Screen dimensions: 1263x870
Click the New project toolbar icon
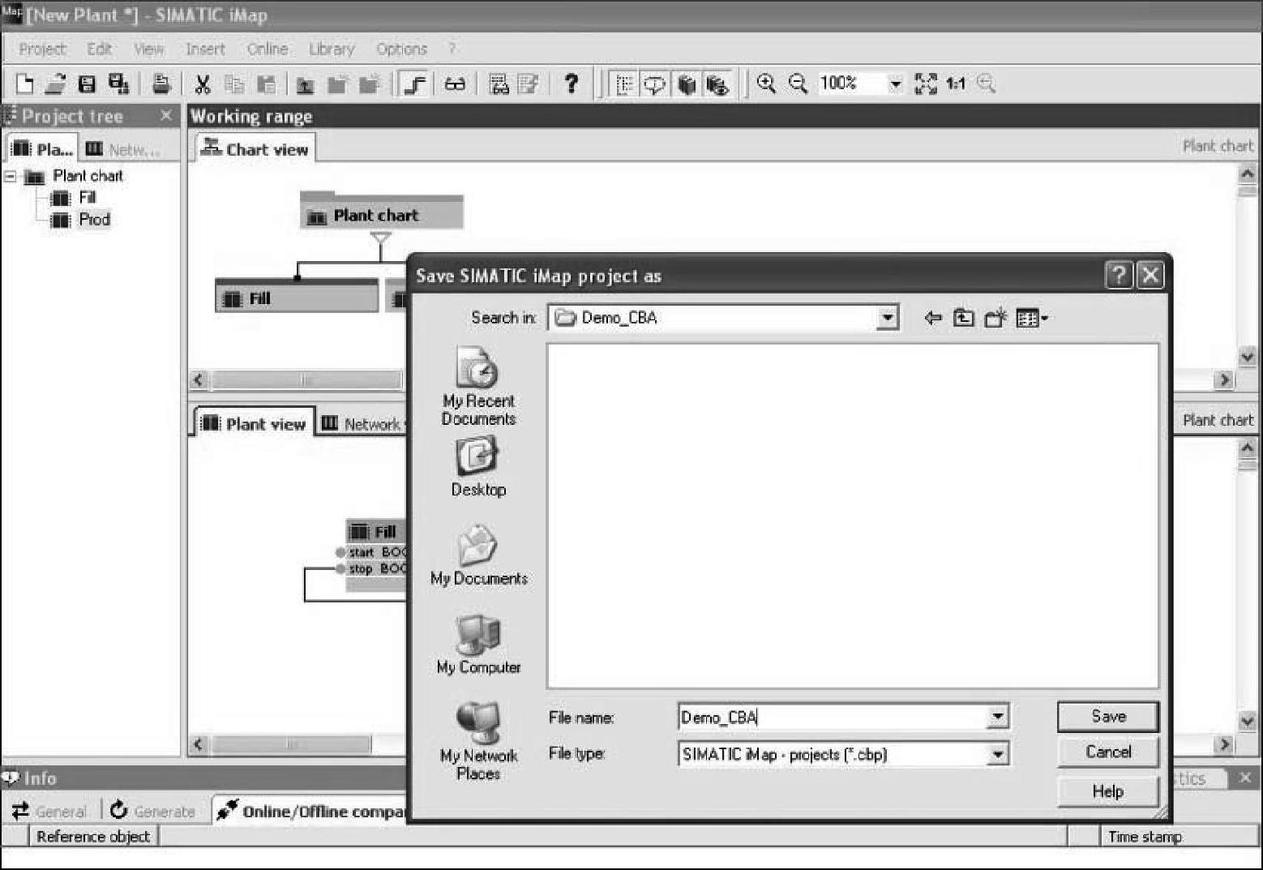click(x=25, y=84)
